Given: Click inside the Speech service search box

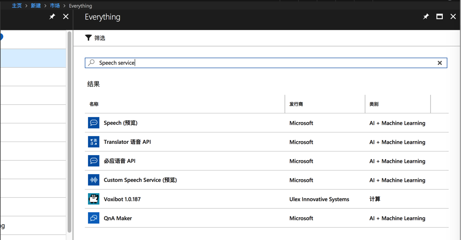Looking at the screenshot, I should click(263, 63).
